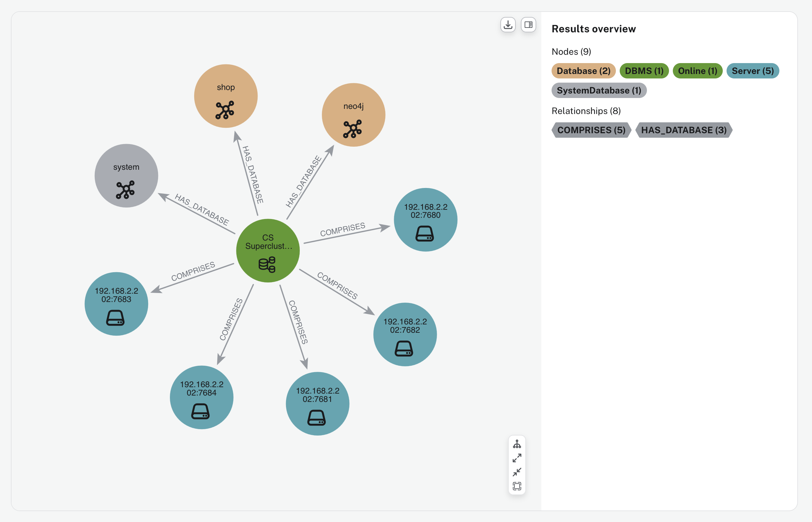
Task: Select the CS Supercluster DBMS node
Action: 268,250
